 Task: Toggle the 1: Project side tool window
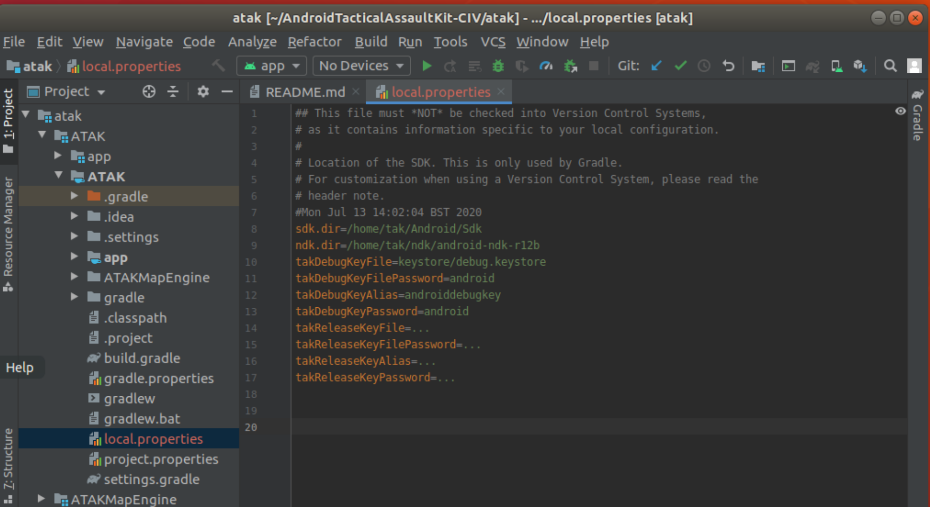[8, 121]
